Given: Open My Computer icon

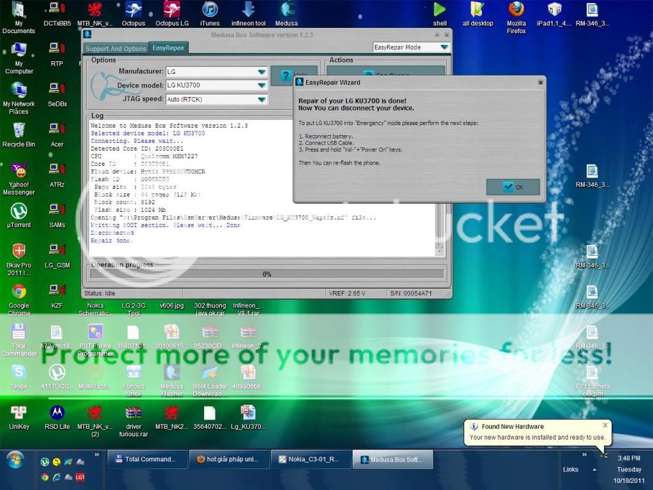Looking at the screenshot, I should pyautogui.click(x=18, y=58).
